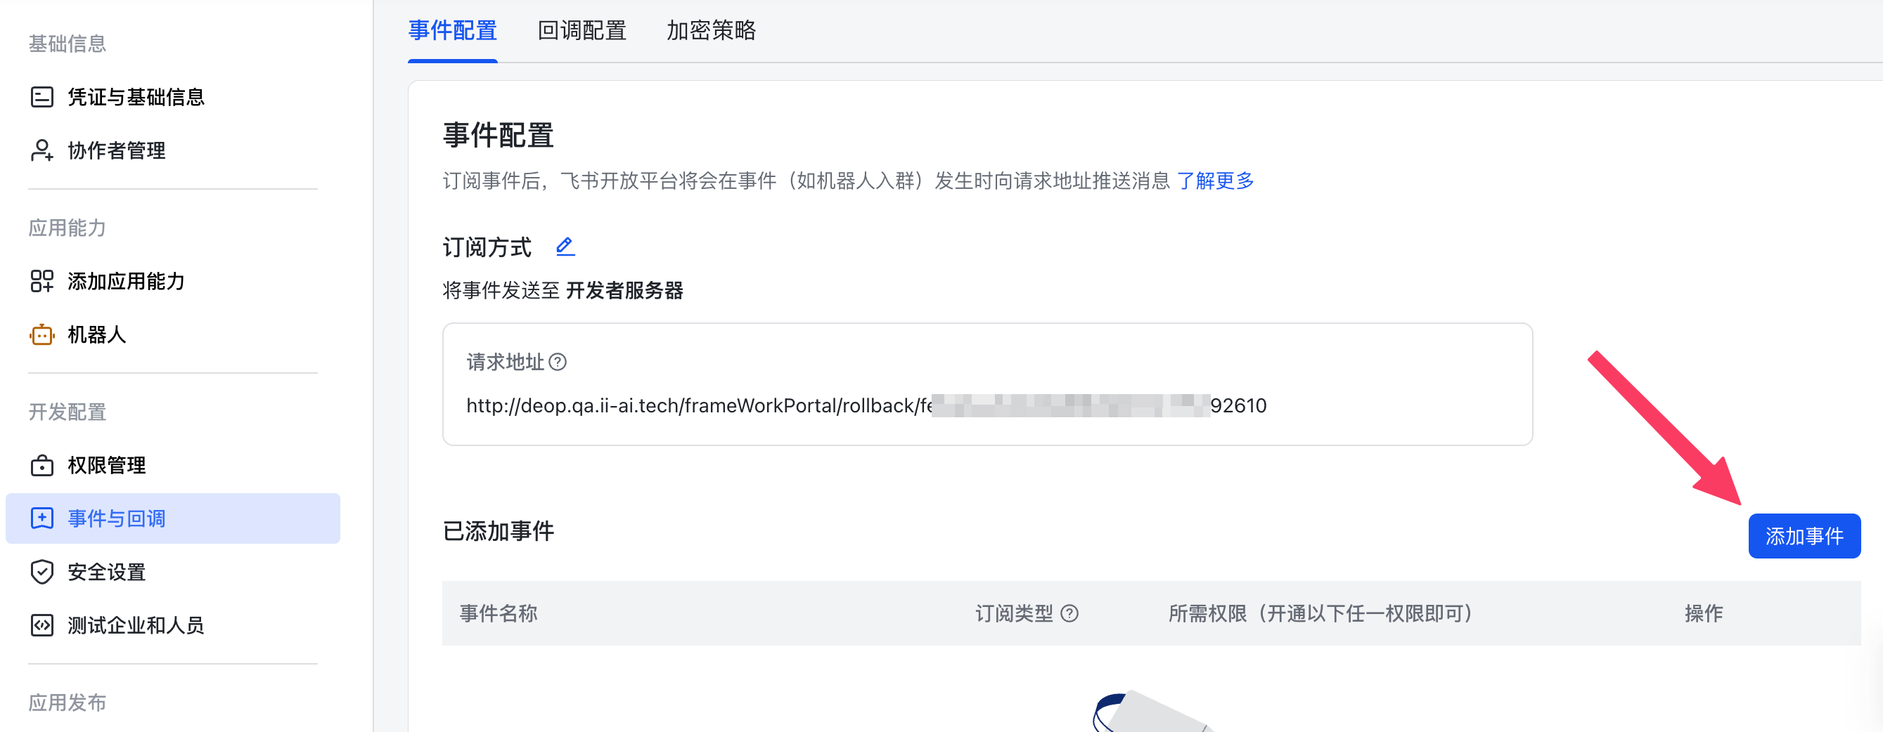
Task: Click the blue 添加事件 button
Action: click(x=1804, y=536)
